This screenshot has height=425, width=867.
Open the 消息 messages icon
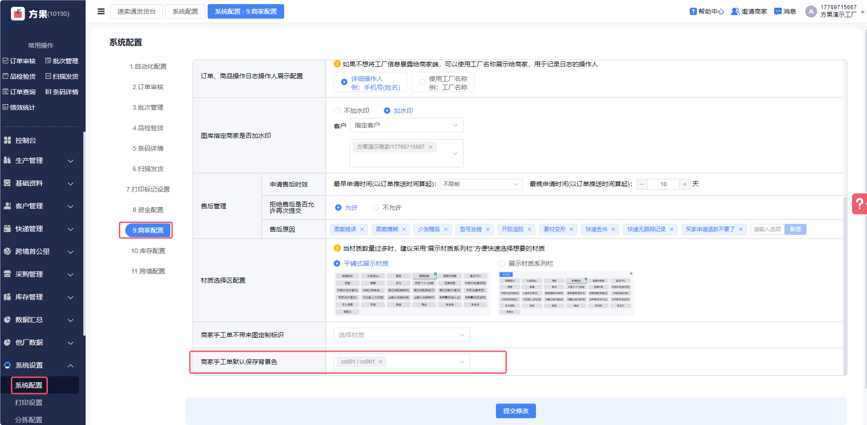pos(778,11)
